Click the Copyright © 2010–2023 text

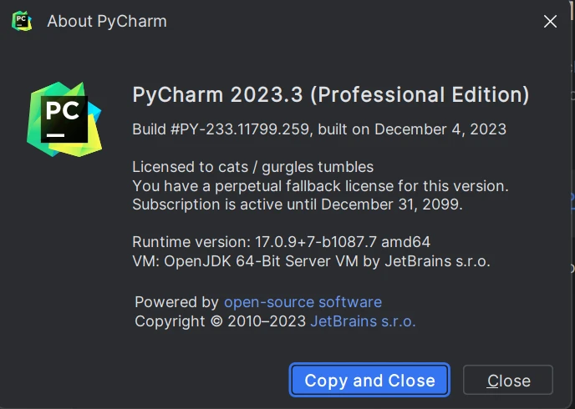[x=220, y=321]
